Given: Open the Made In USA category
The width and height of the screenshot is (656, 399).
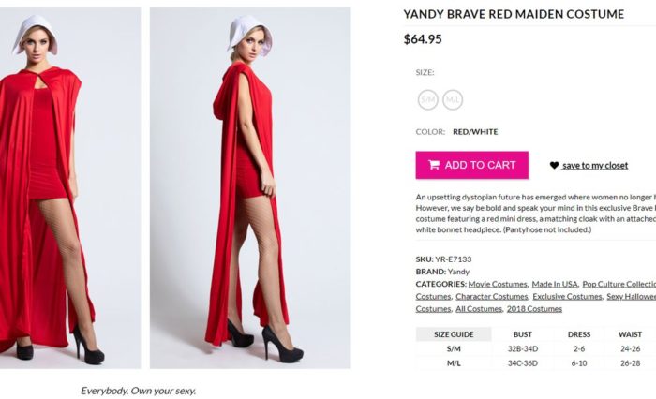Looking at the screenshot, I should click(x=555, y=284).
